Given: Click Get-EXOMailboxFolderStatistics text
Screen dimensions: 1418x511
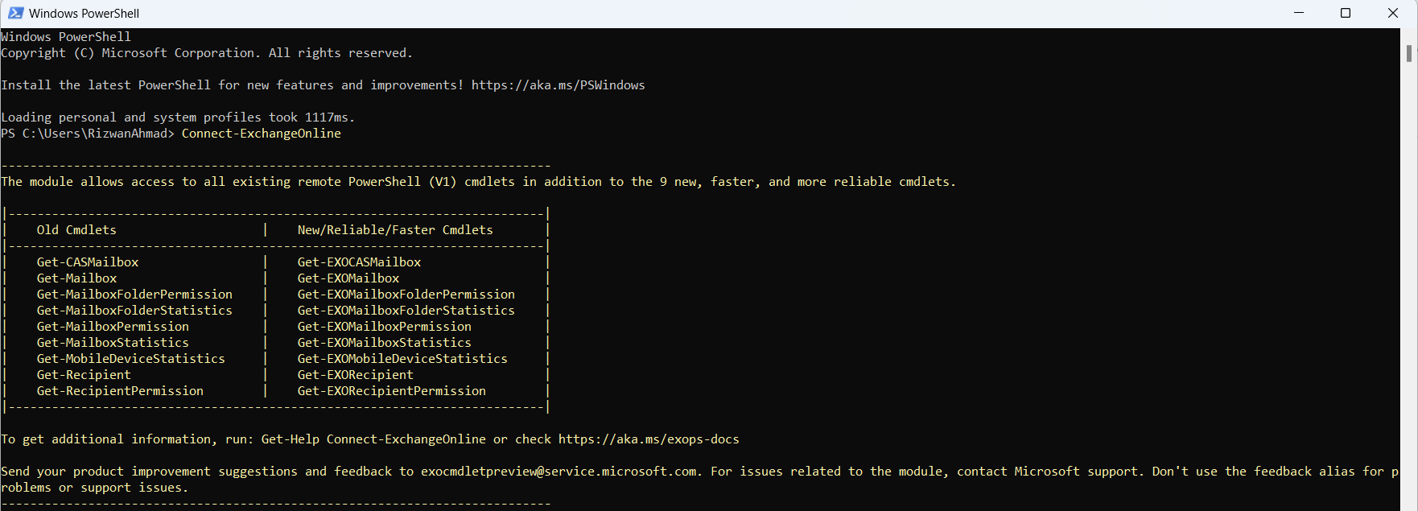Looking at the screenshot, I should tap(406, 311).
